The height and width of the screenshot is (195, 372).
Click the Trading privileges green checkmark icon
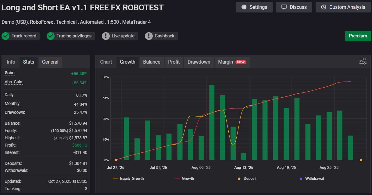tap(51, 36)
